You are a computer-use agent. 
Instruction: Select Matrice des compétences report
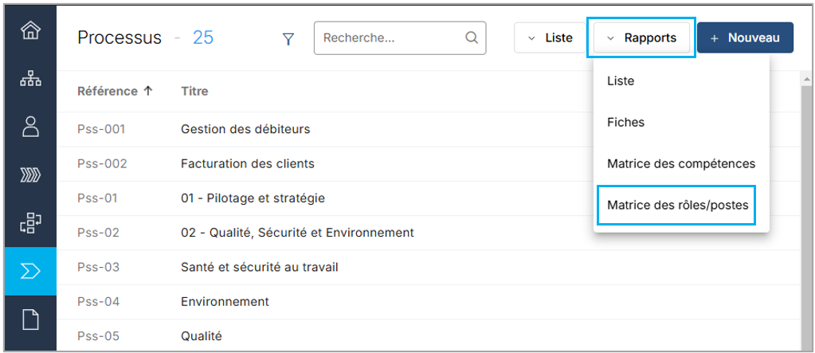coord(680,164)
